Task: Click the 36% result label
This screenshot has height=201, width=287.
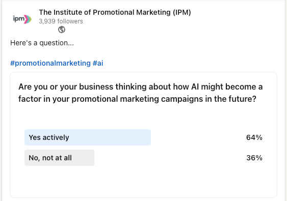Action: click(x=254, y=158)
